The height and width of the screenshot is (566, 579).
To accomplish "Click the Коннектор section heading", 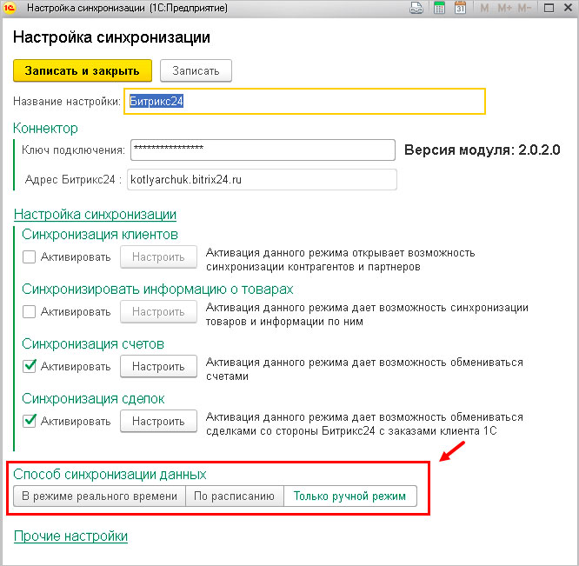I will click(45, 128).
